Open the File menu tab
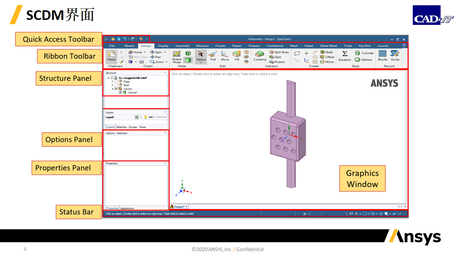The image size is (455, 256). click(x=112, y=46)
